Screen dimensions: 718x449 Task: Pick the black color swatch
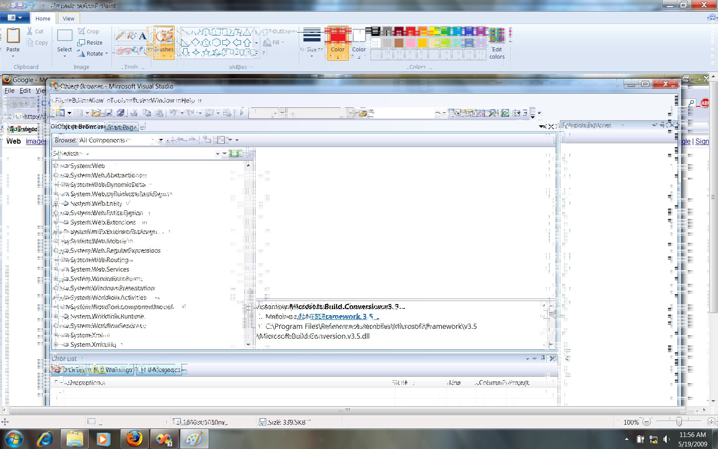coord(376,31)
